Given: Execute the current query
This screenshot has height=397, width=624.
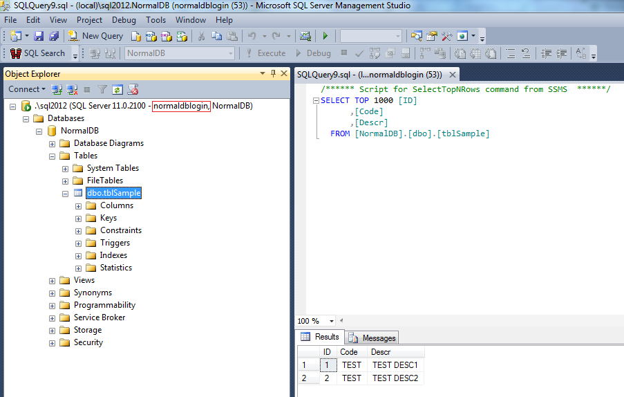Looking at the screenshot, I should pos(266,53).
